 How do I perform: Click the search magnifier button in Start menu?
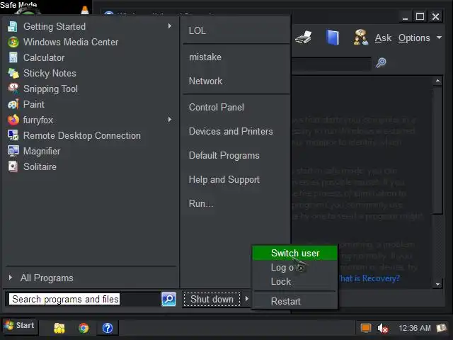pyautogui.click(x=168, y=299)
